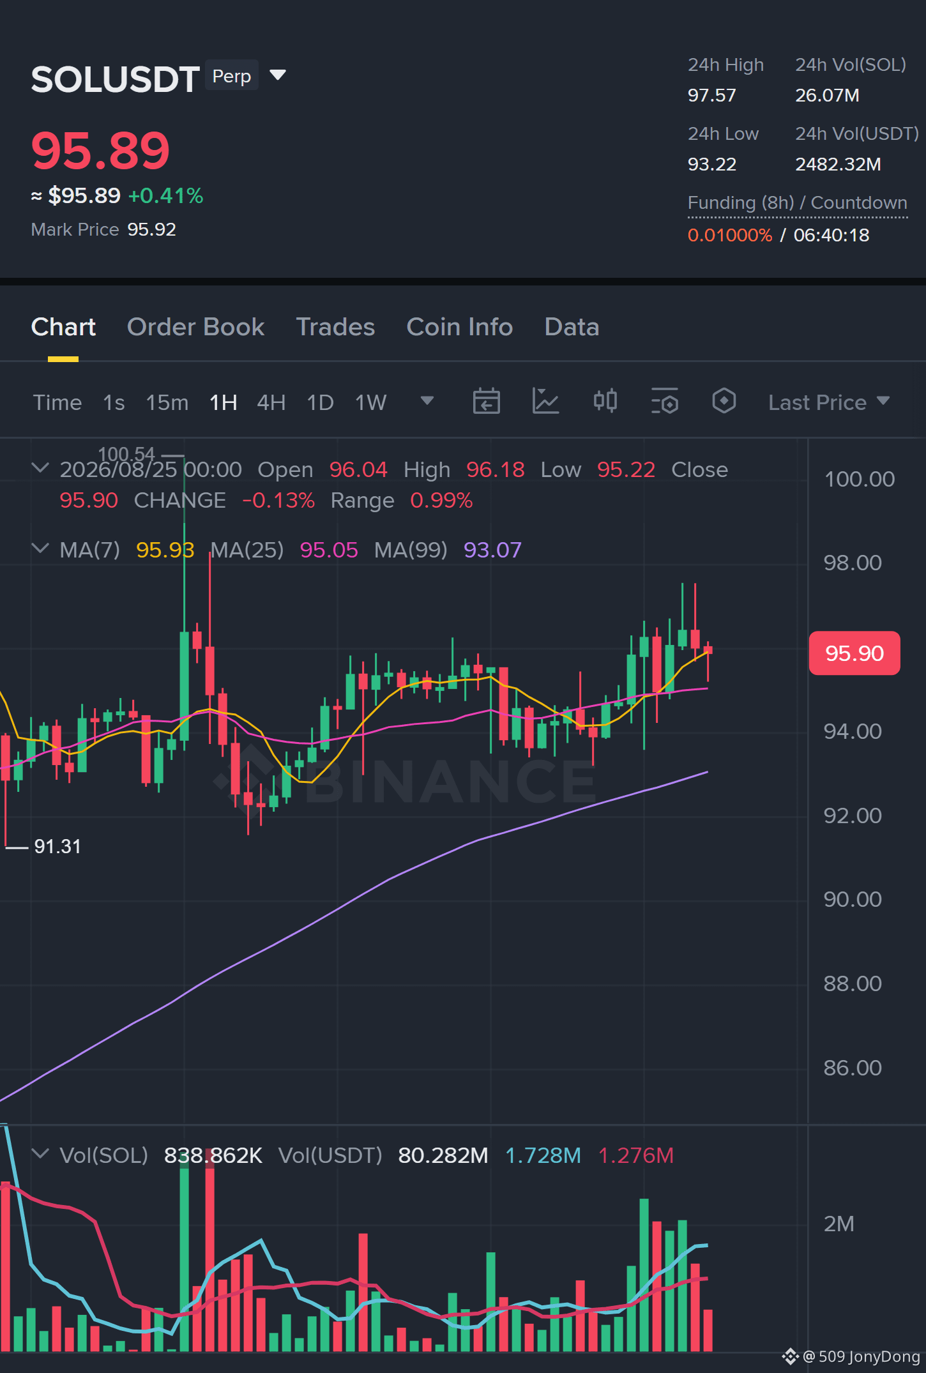Select the 1W timeframe
This screenshot has width=926, height=1373.
coord(371,402)
